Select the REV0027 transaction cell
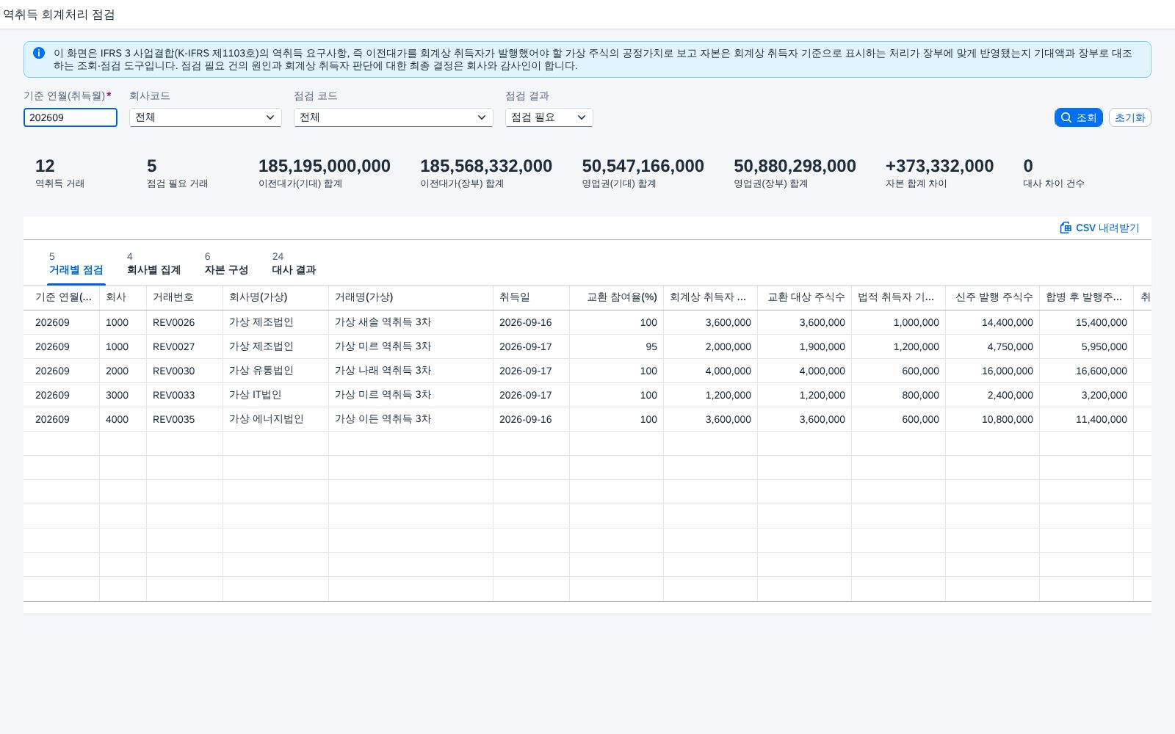The image size is (1175, 734). point(184,346)
